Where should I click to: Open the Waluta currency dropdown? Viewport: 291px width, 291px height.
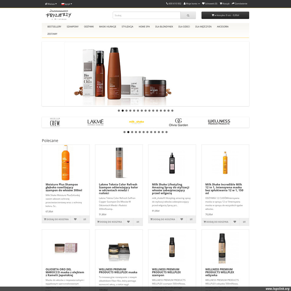51,4
